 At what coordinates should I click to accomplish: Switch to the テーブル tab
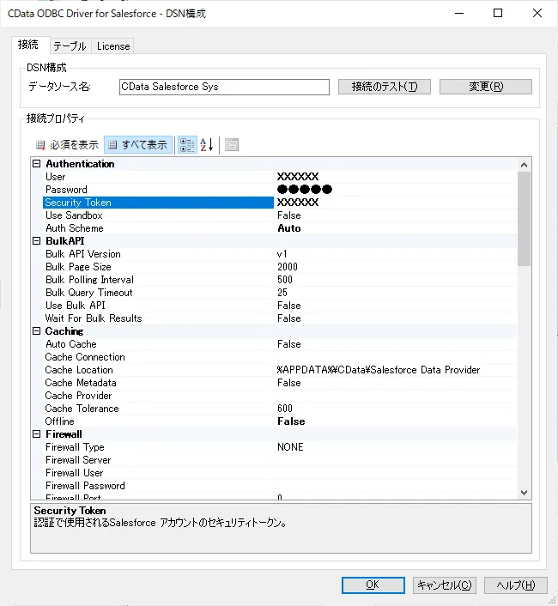click(70, 46)
